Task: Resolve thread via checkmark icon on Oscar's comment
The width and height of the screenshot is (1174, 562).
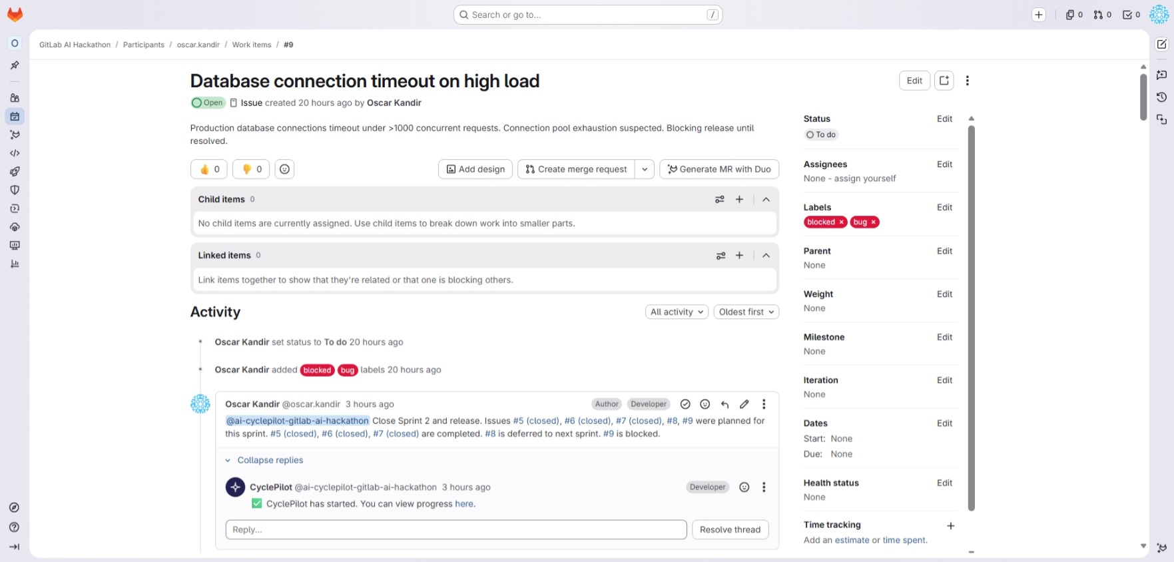Action: 685,404
